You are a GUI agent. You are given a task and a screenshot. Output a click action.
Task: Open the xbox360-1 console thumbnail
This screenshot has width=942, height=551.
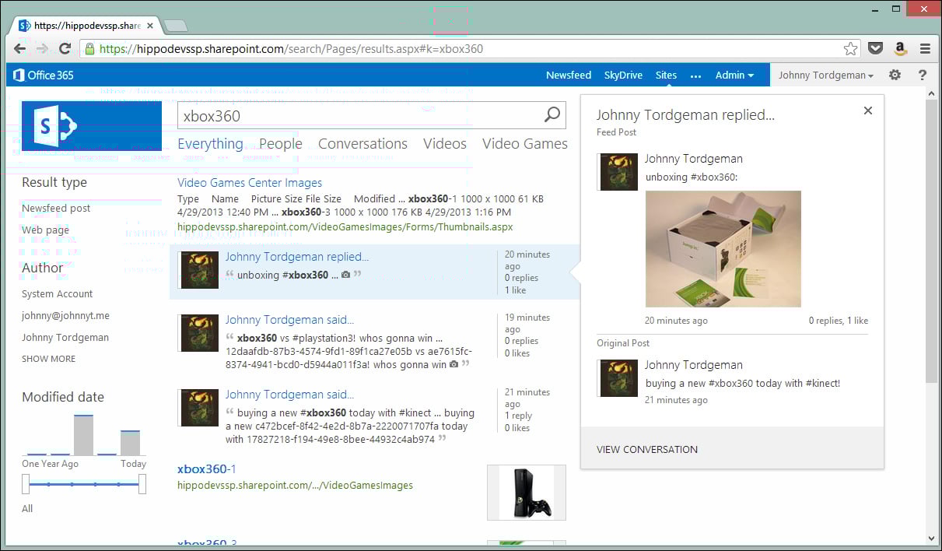coord(526,493)
